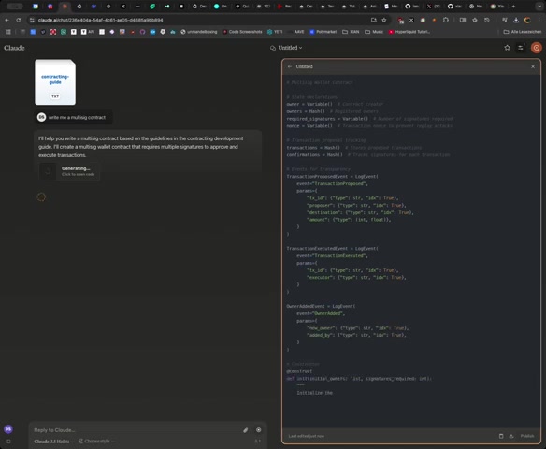The image size is (546, 449).
Task: Toggle the sidebar panel icon
Action: click(x=8, y=442)
